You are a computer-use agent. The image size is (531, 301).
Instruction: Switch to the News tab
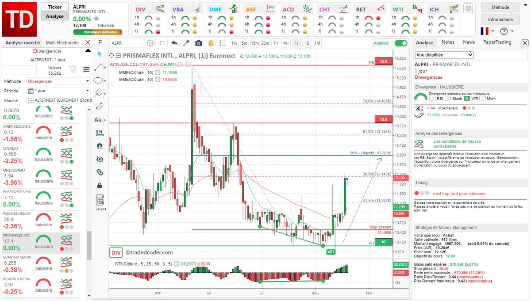(x=469, y=42)
